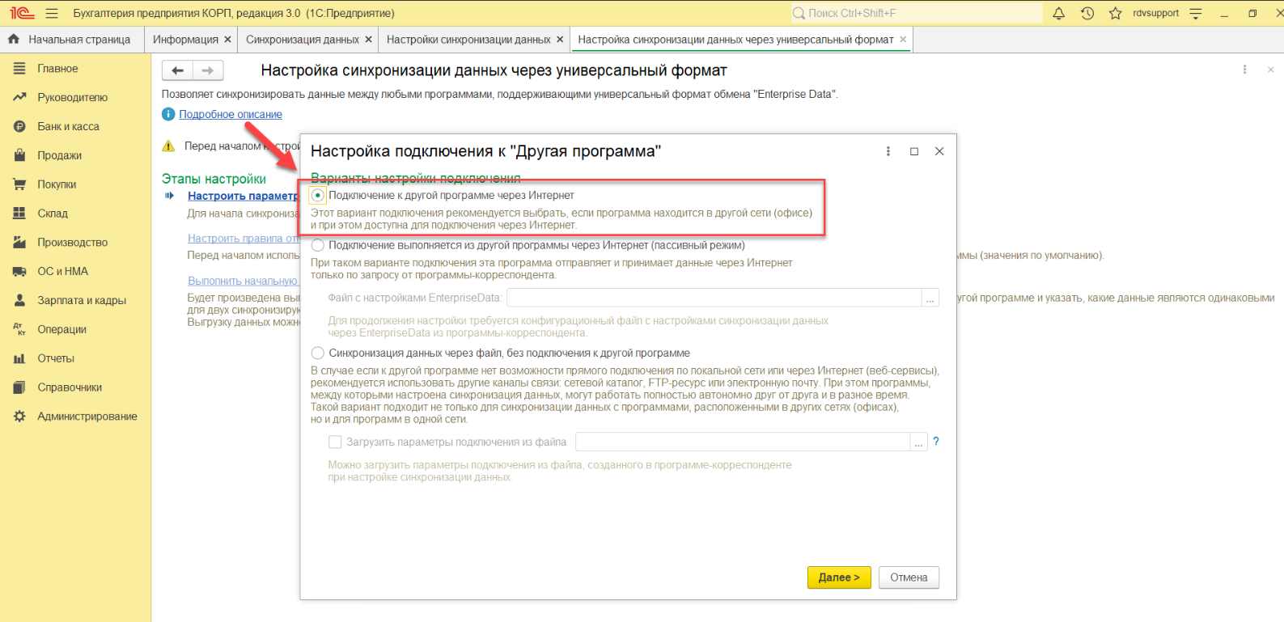Open the dialog's three-dot menu

(888, 151)
